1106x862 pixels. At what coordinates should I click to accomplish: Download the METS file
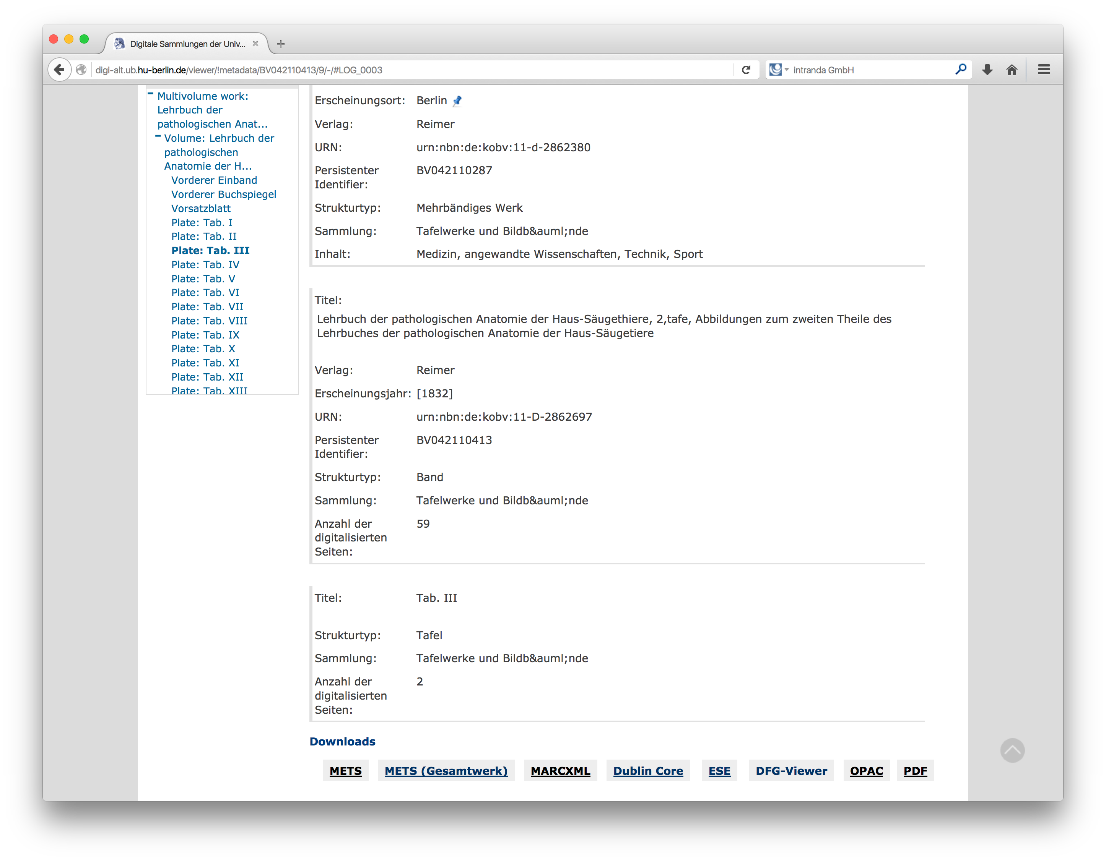click(x=345, y=771)
